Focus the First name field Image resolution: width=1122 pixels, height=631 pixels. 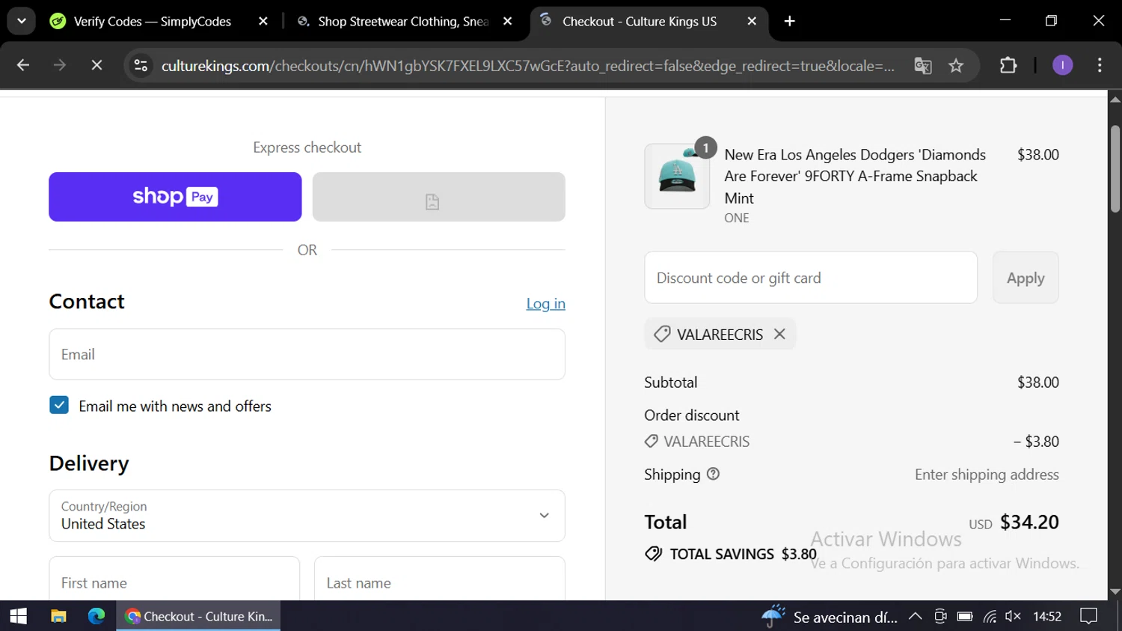(174, 579)
